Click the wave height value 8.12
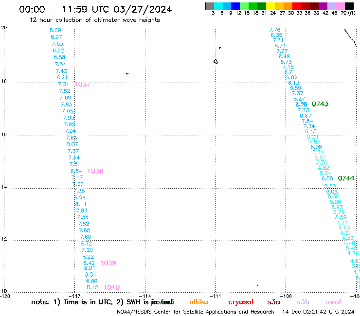360x316 pixels. 92,287
